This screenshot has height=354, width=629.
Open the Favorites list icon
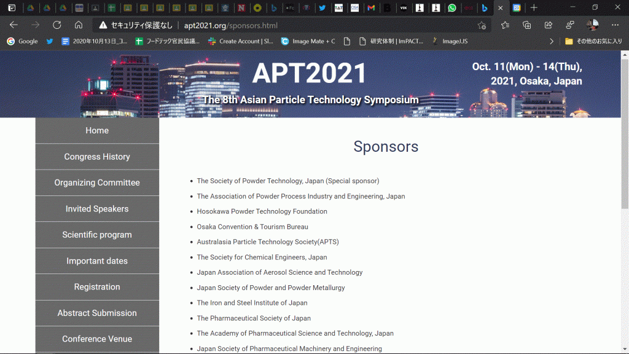[x=505, y=25]
